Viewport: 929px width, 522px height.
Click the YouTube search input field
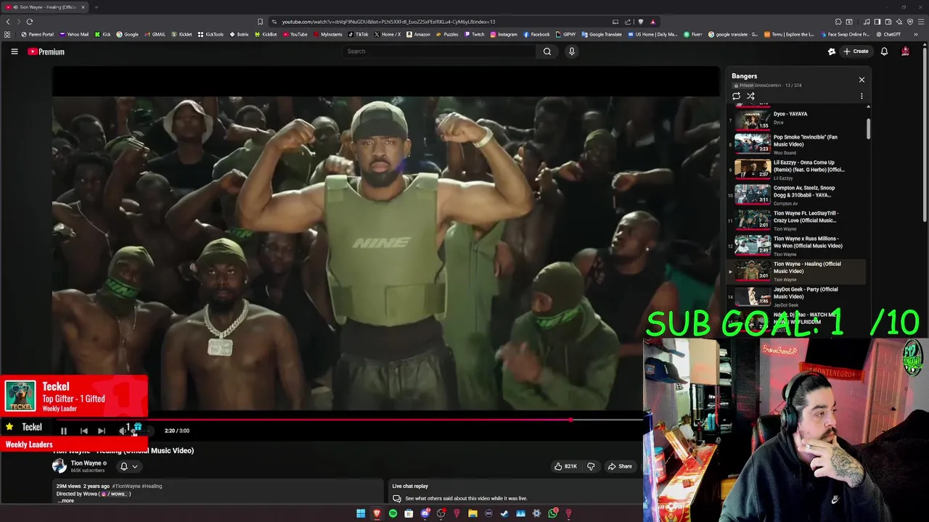pyautogui.click(x=439, y=51)
